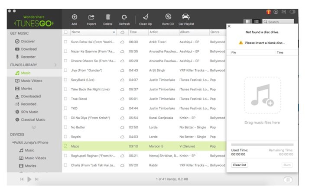Check the Sunn Raha Hai song
Image resolution: width=312 pixels, height=190 pixels.
(x=65, y=42)
